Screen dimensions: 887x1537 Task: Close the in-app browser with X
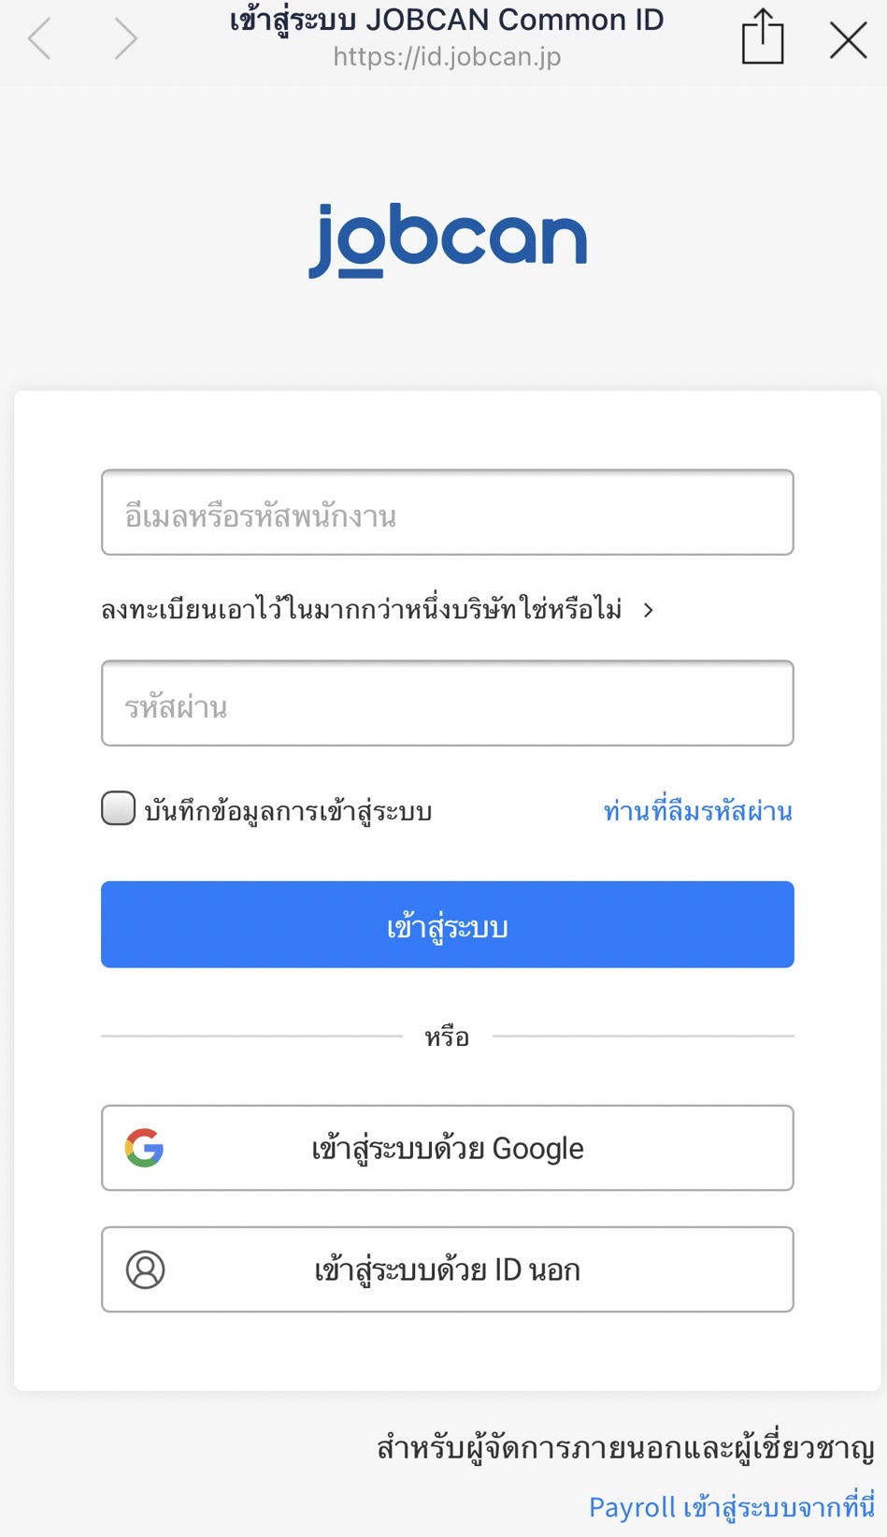[x=848, y=39]
